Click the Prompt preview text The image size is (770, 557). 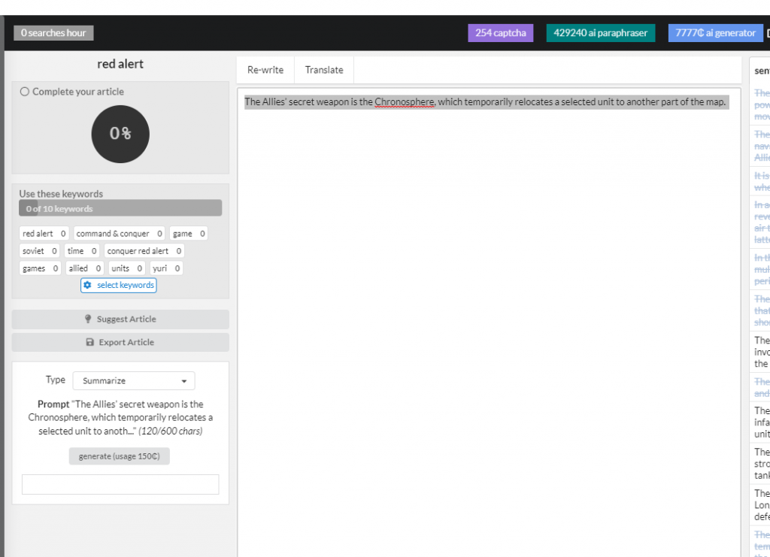pyautogui.click(x=120, y=418)
